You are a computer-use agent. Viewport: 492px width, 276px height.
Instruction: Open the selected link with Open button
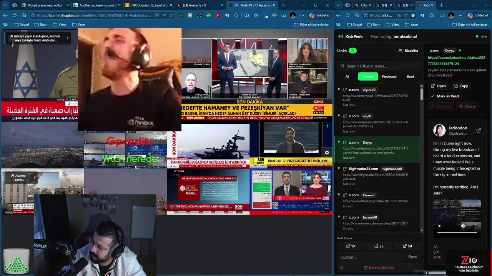(438, 86)
